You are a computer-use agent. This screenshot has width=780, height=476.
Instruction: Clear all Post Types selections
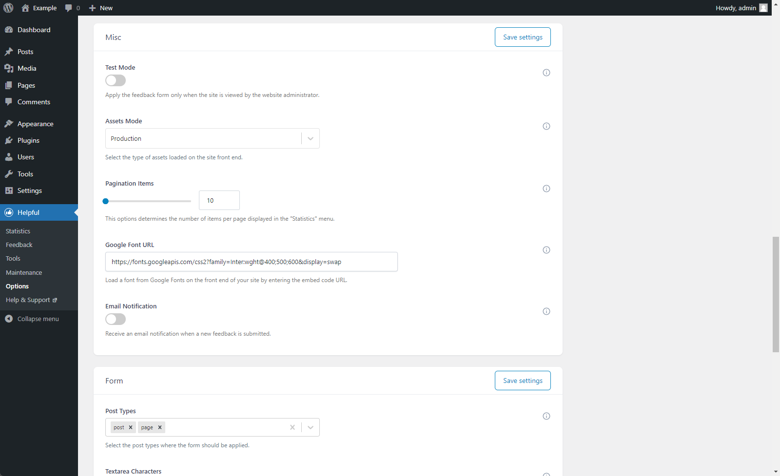(292, 427)
